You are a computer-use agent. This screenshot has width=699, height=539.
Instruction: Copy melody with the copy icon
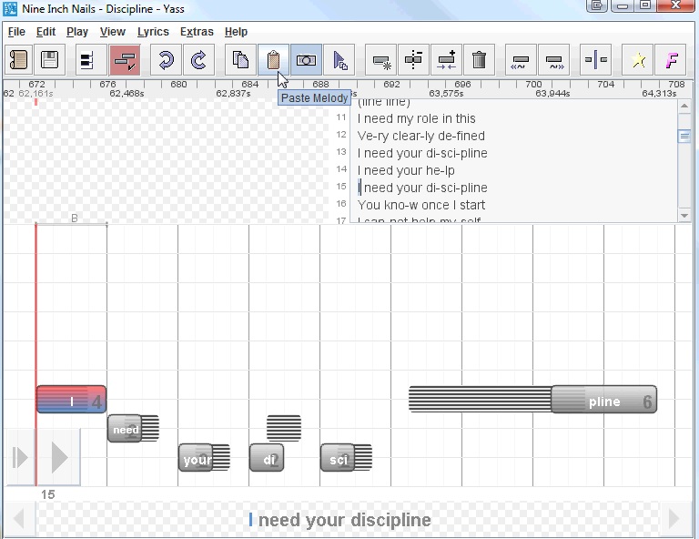click(x=240, y=60)
